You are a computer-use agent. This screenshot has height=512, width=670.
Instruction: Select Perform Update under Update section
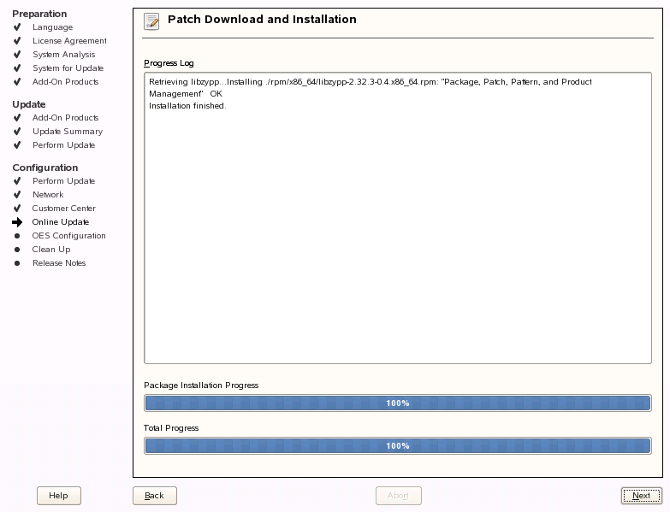(x=63, y=145)
